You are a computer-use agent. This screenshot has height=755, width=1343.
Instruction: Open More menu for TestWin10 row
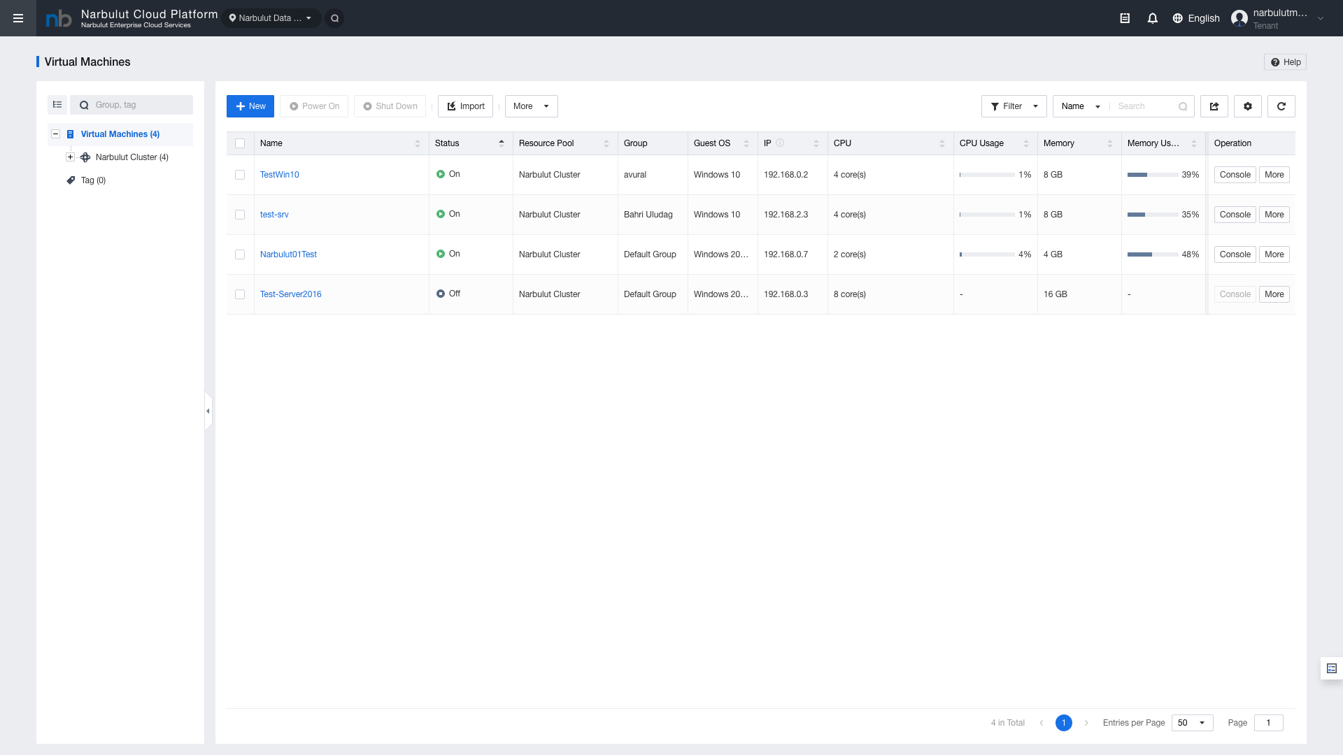1274,175
